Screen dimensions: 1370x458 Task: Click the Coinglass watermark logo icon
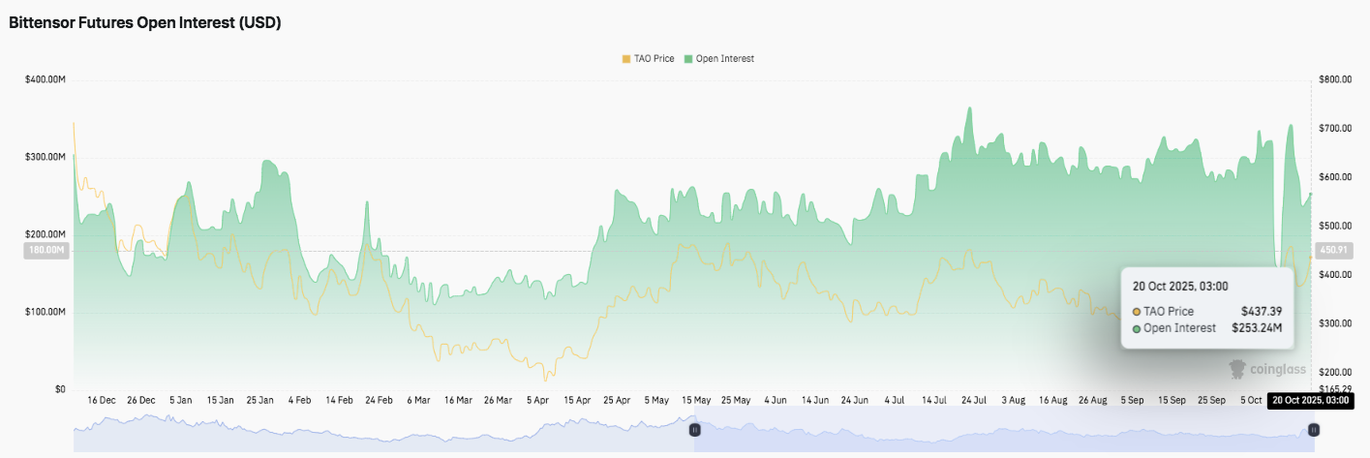click(1237, 369)
